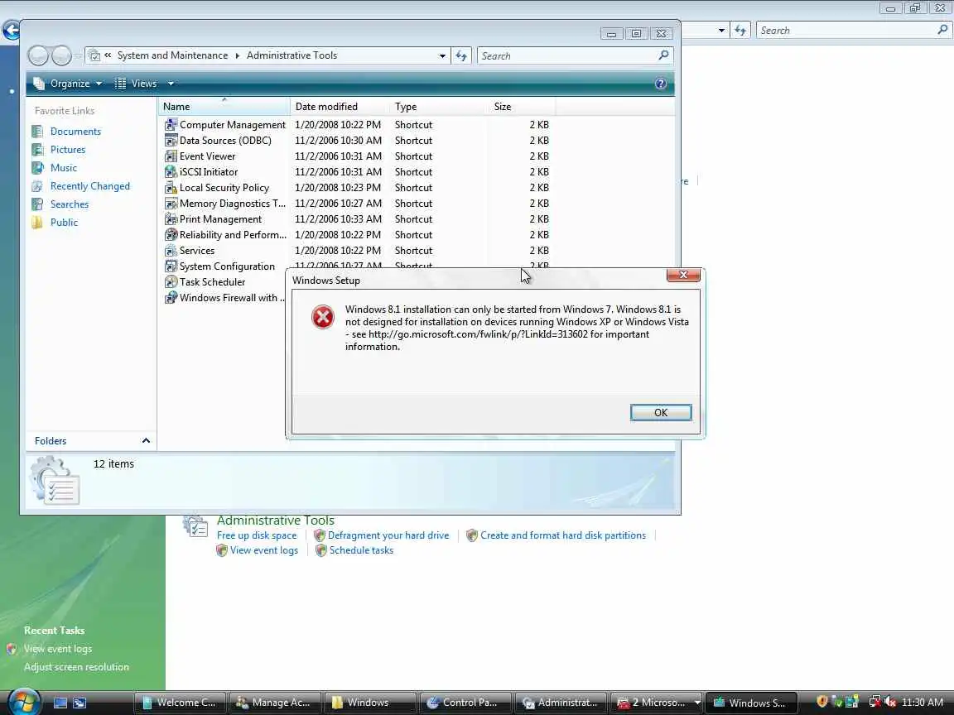Click the Adjust screen resolution recent task
This screenshot has height=715, width=954.
tap(77, 667)
